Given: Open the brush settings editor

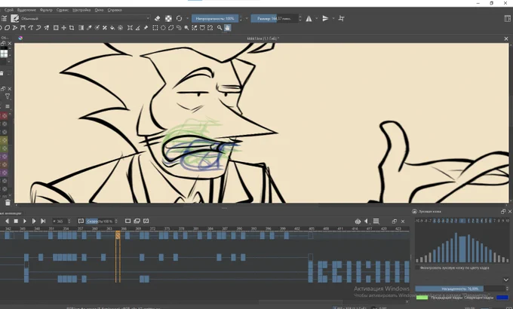Looking at the screenshot, I should [4, 19].
